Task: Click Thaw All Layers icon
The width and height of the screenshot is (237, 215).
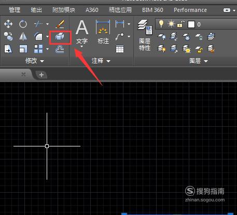Action: (x=186, y=49)
